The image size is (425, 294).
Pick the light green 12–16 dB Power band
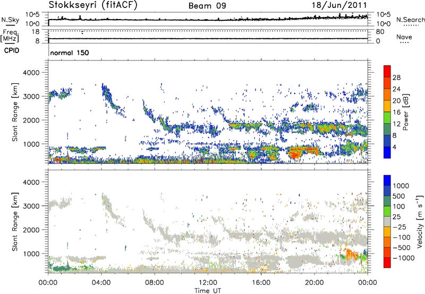pyautogui.click(x=387, y=118)
